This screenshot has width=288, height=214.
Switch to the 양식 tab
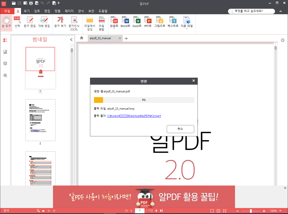81,11
